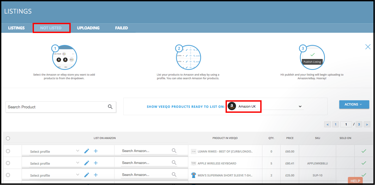Add profile plus icon in Superman row

[x=96, y=175]
